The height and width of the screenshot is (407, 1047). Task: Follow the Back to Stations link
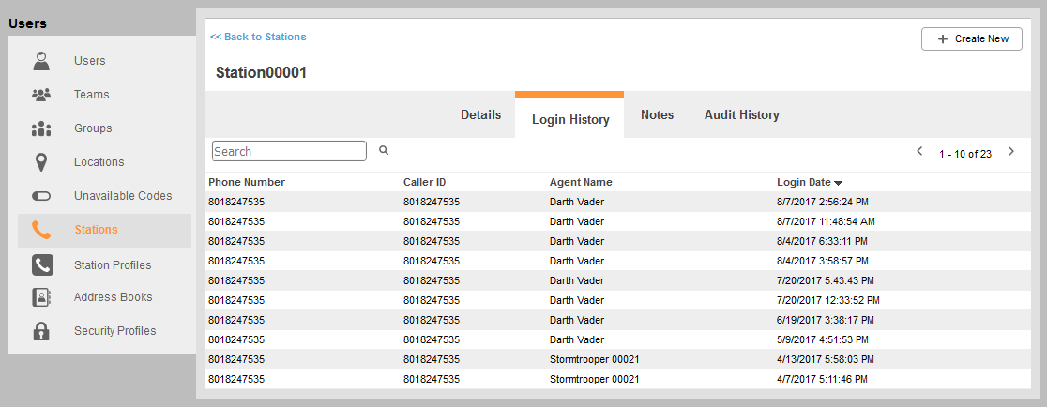tap(258, 37)
